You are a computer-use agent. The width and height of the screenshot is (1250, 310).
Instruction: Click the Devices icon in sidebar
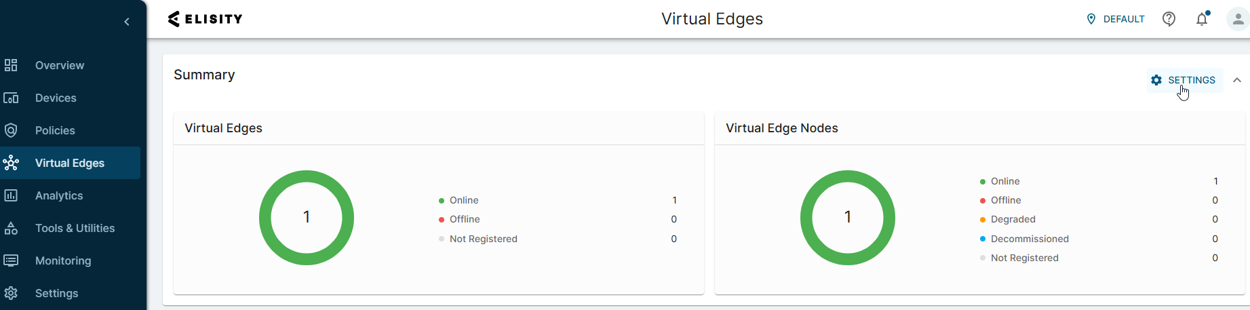(x=11, y=98)
